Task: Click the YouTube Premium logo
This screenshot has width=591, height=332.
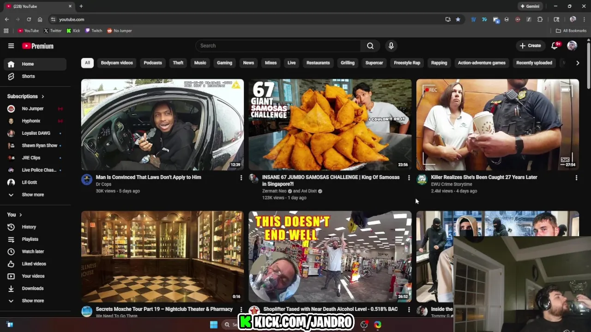Action: (38, 46)
